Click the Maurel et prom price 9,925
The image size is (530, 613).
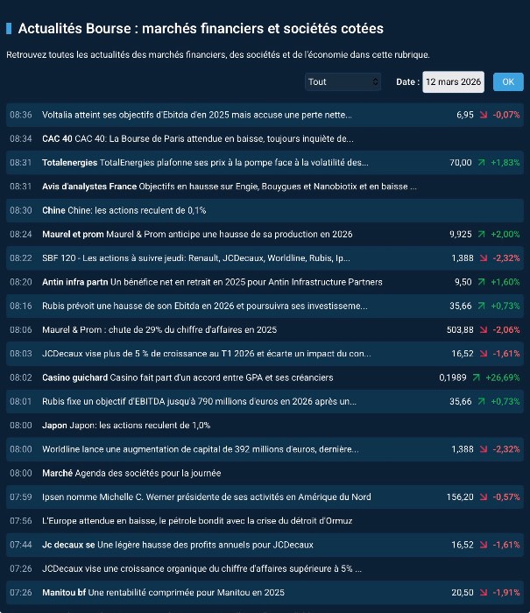click(461, 234)
